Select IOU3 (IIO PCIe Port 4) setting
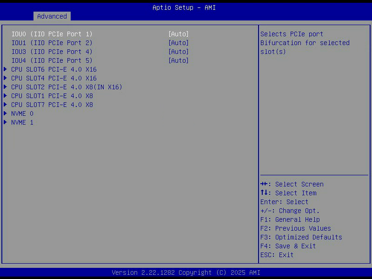 point(52,52)
